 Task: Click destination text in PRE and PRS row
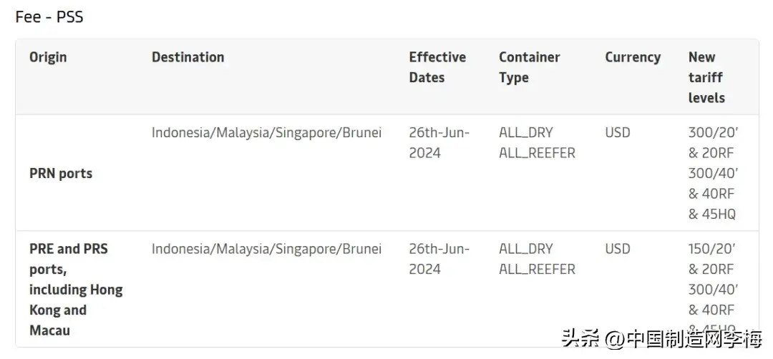(x=266, y=249)
